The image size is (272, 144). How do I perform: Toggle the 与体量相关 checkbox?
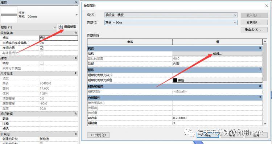[41, 53]
